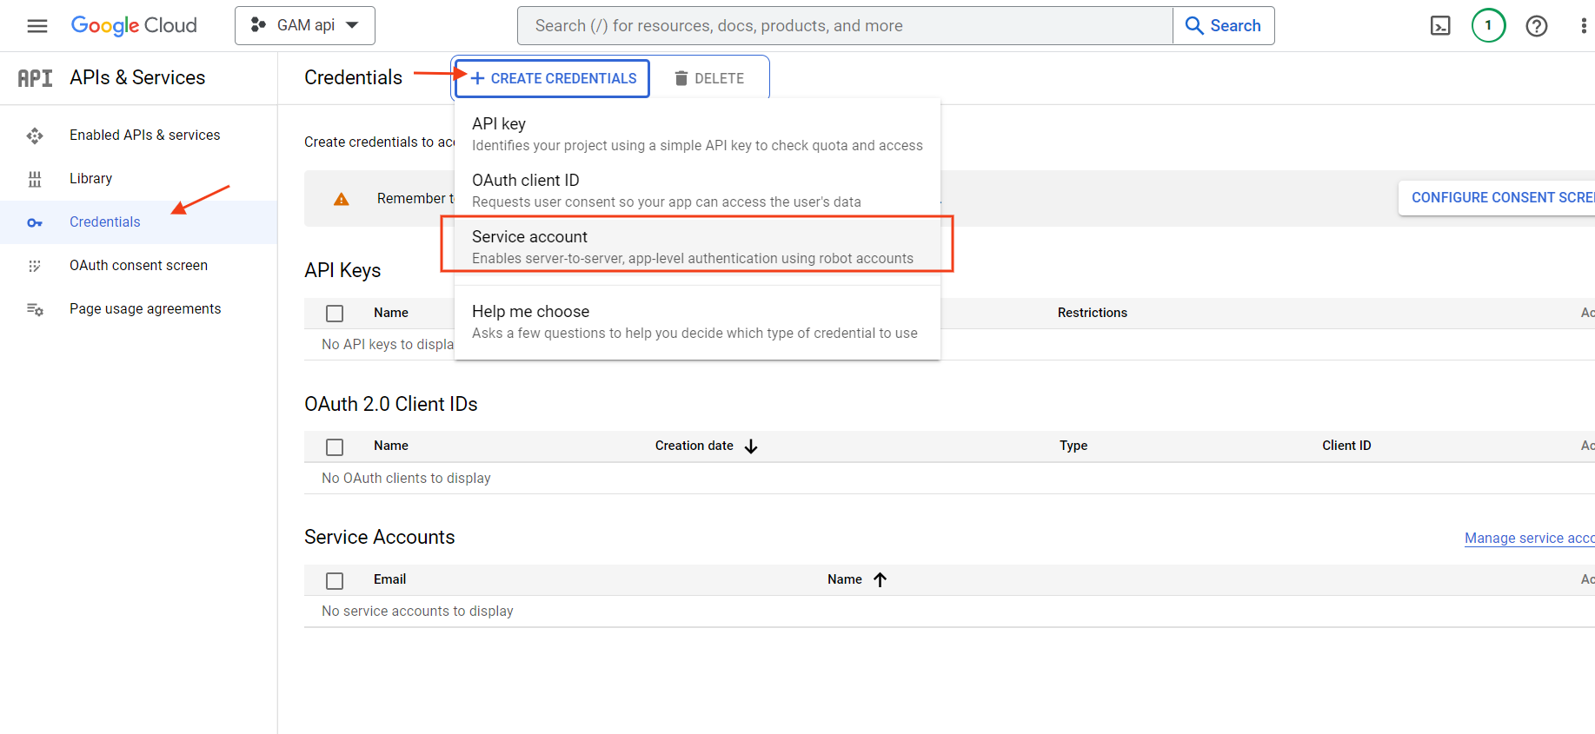This screenshot has width=1595, height=734.
Task: Open the help question mark icon
Action: (1537, 26)
